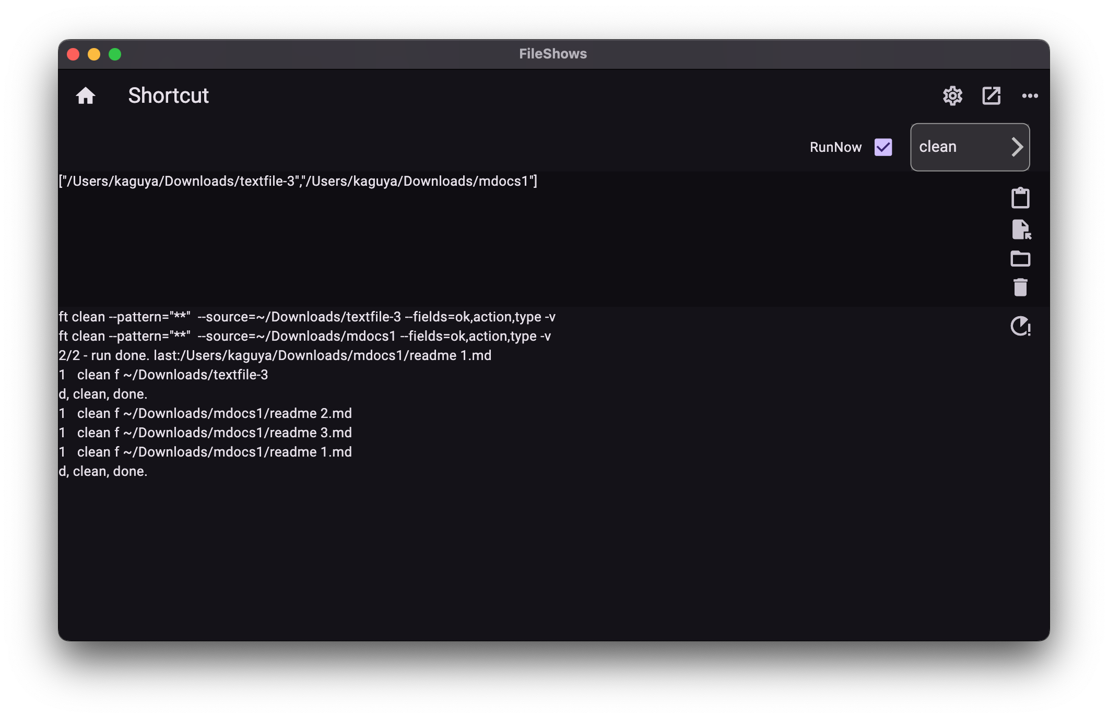The width and height of the screenshot is (1108, 718).
Task: Close the FileShows window
Action: click(73, 54)
